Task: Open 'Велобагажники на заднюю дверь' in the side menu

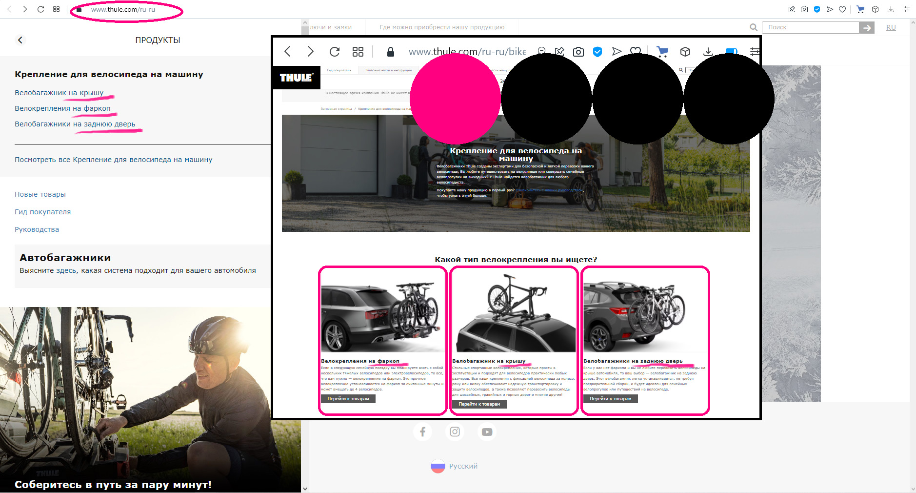Action: pyautogui.click(x=75, y=124)
